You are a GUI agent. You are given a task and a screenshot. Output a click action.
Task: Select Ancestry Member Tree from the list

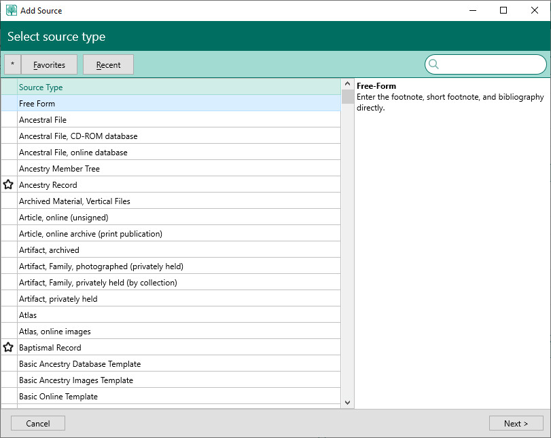[x=59, y=168]
